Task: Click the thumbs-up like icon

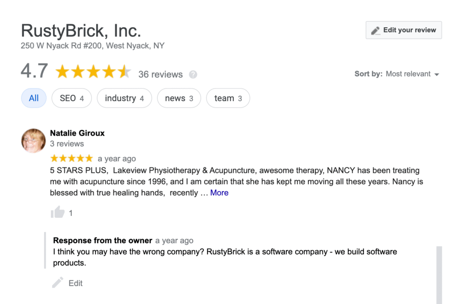Action: point(58,212)
